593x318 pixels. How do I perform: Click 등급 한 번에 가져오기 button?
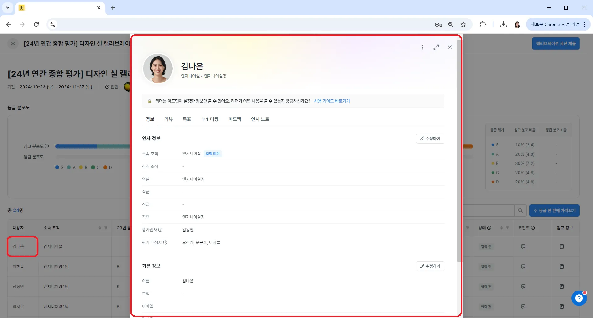(x=554, y=211)
